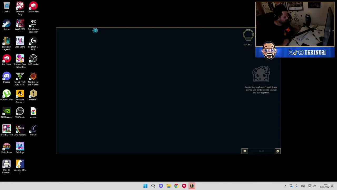Viewport: 337px width, 190px height.
Task: Click the MetaTFT desktop icon
Action: (x=33, y=95)
